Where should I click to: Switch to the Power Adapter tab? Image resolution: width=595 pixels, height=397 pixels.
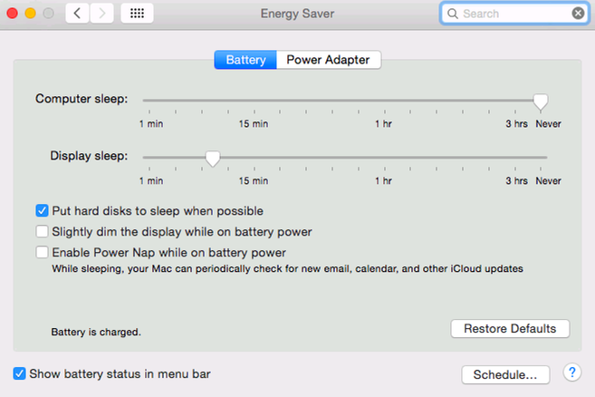tap(328, 60)
